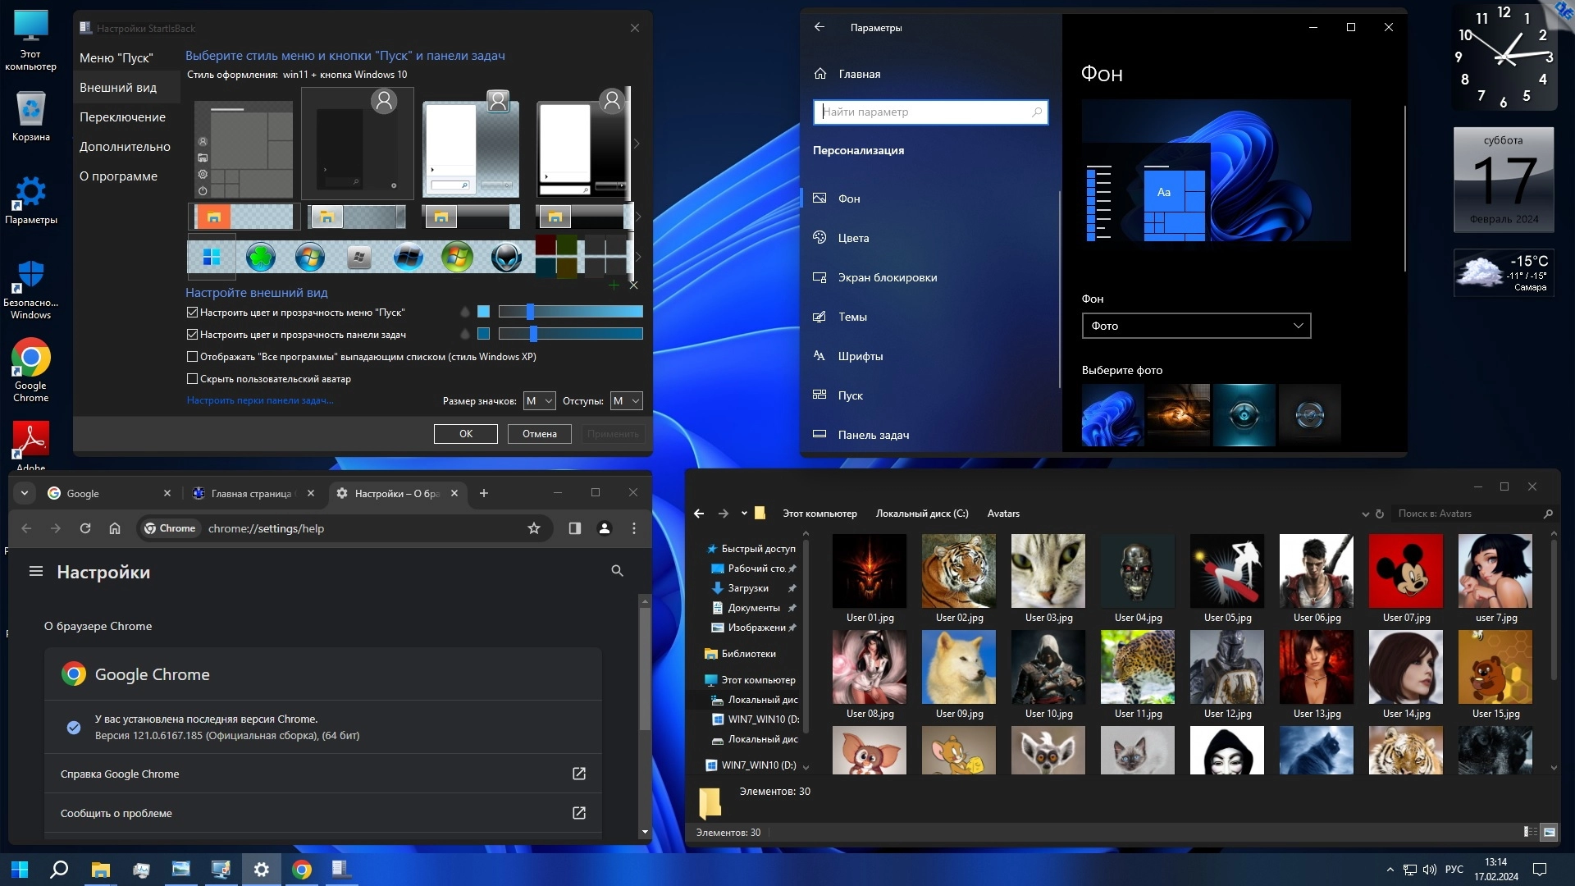Uncheck Start menu color and transparency checkbox
The width and height of the screenshot is (1575, 886).
(x=192, y=313)
